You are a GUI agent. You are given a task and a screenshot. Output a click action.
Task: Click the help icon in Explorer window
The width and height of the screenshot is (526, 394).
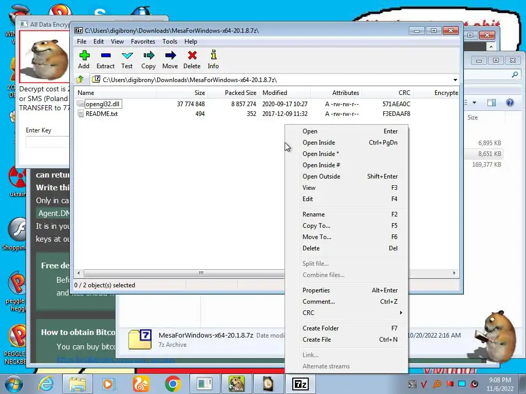(510, 103)
